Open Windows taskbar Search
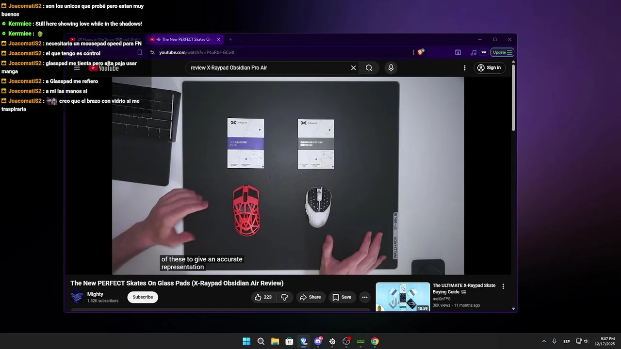Viewport: 621px width, 349px height. [x=261, y=341]
